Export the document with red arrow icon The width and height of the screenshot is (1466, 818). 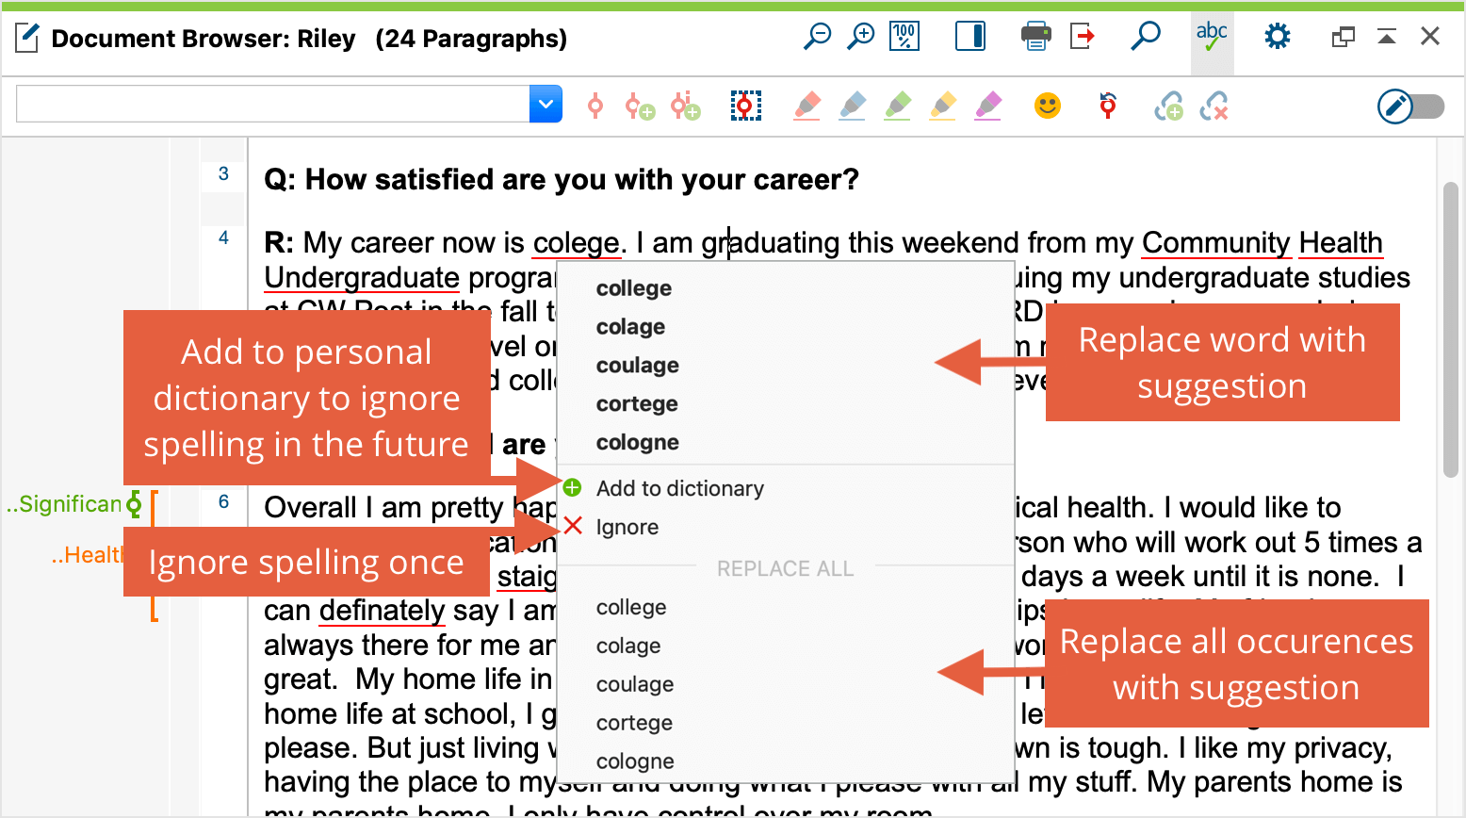(1083, 37)
